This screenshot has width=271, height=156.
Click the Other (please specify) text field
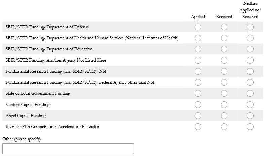pos(68,149)
